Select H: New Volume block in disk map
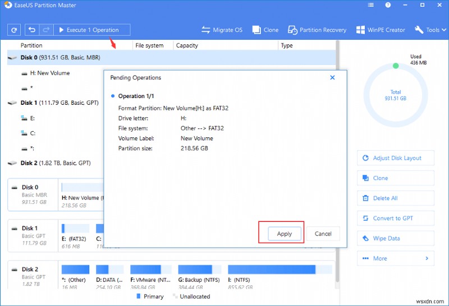The height and width of the screenshot is (306, 449). point(82,196)
